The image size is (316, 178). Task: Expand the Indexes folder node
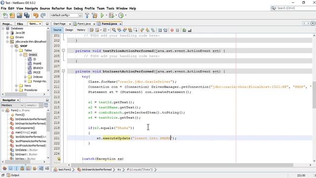point(25,77)
